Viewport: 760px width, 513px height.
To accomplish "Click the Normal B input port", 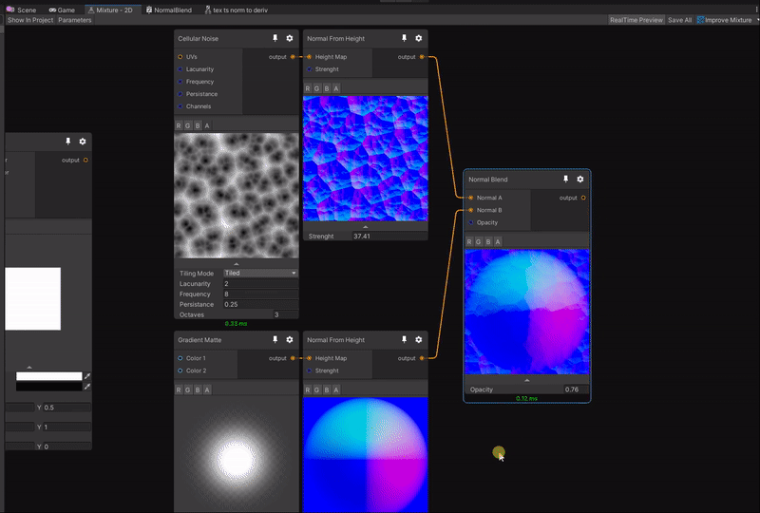I will tap(470, 210).
